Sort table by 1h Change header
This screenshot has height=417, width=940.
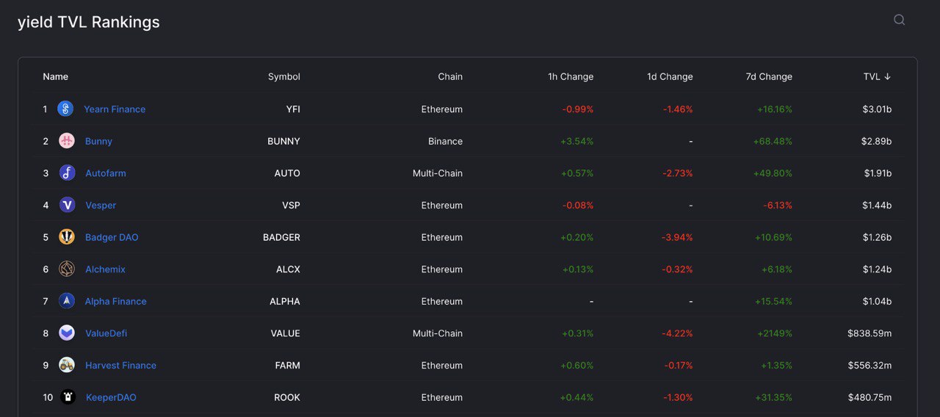click(571, 76)
